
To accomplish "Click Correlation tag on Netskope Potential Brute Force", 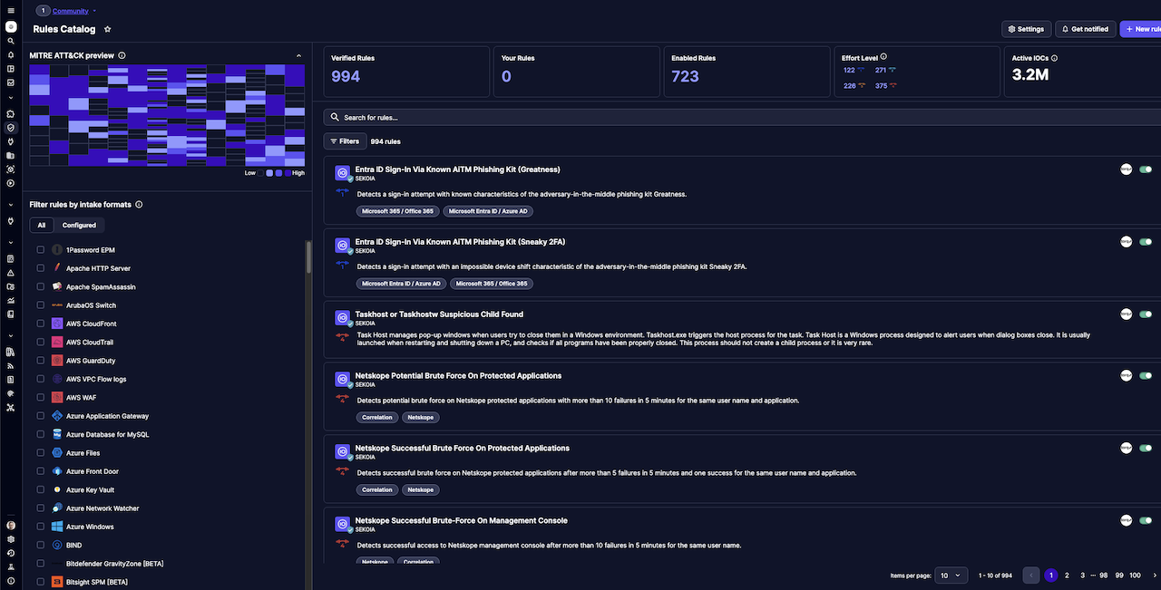I will 377,418.
